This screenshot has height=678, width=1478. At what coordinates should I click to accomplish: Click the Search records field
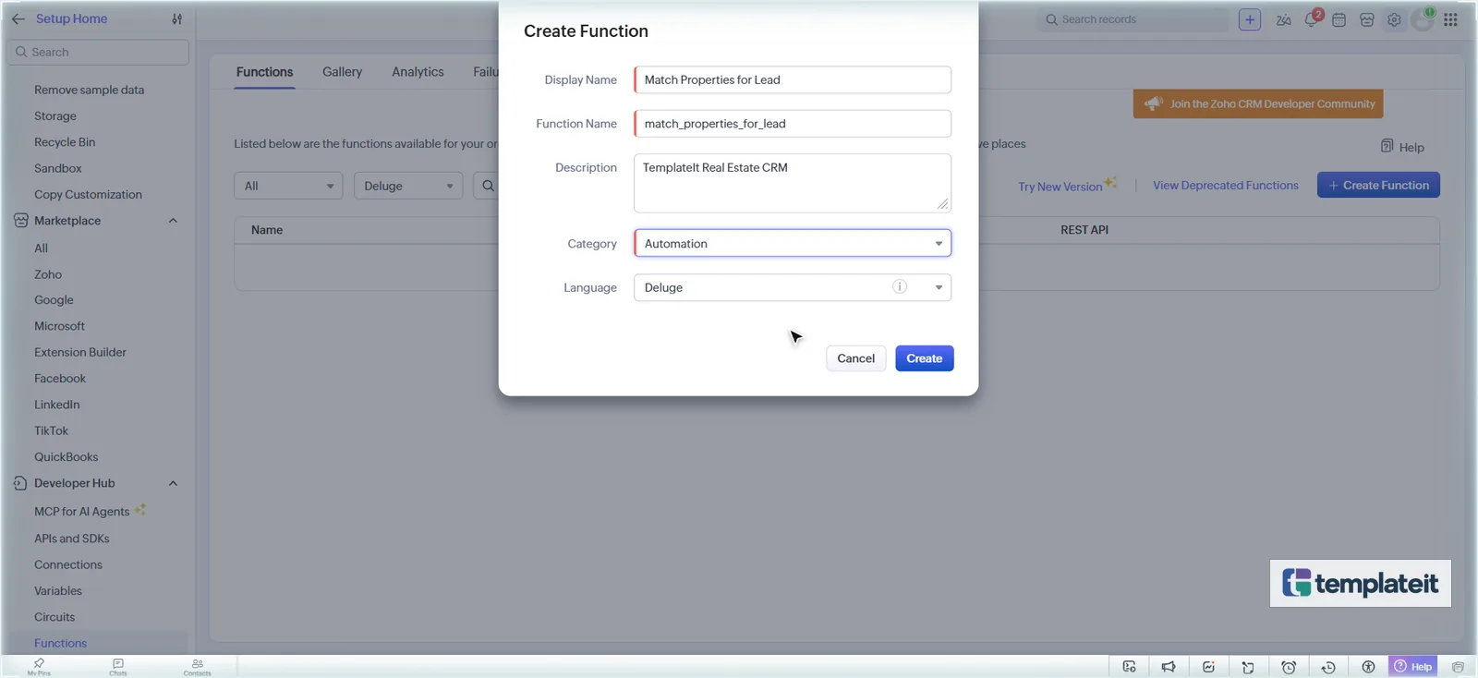point(1133,19)
